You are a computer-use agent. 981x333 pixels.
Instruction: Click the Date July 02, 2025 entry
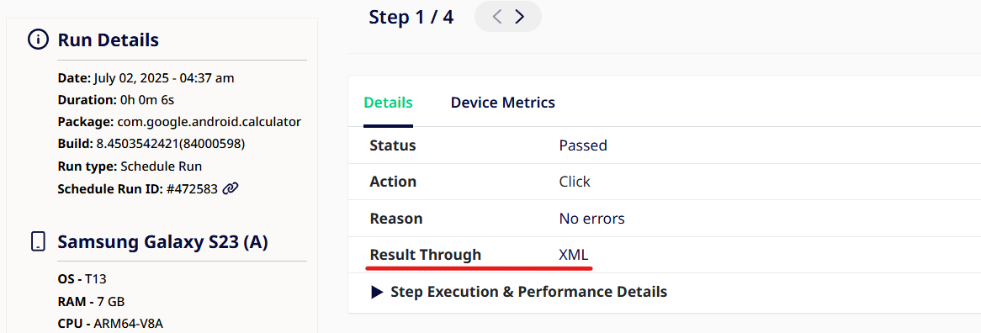(146, 78)
